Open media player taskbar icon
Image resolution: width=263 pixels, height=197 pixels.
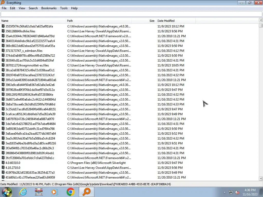point(54,192)
